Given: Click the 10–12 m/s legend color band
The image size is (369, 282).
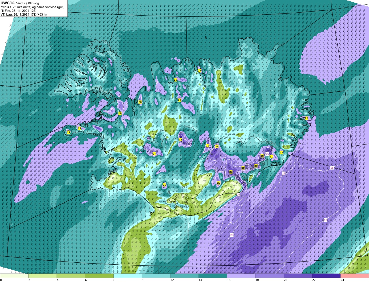Looking at the screenshot, I should pos(156,276).
